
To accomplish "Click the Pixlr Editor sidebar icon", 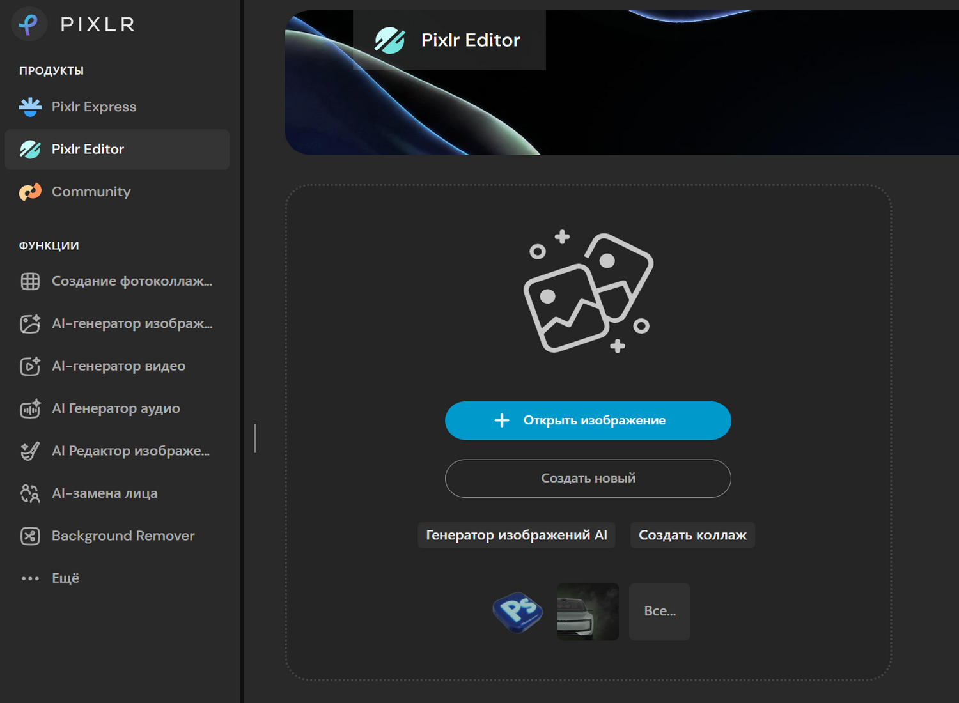I will coord(30,150).
